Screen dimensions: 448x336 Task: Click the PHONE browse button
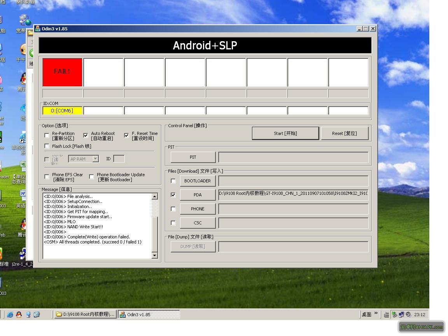coord(198,209)
